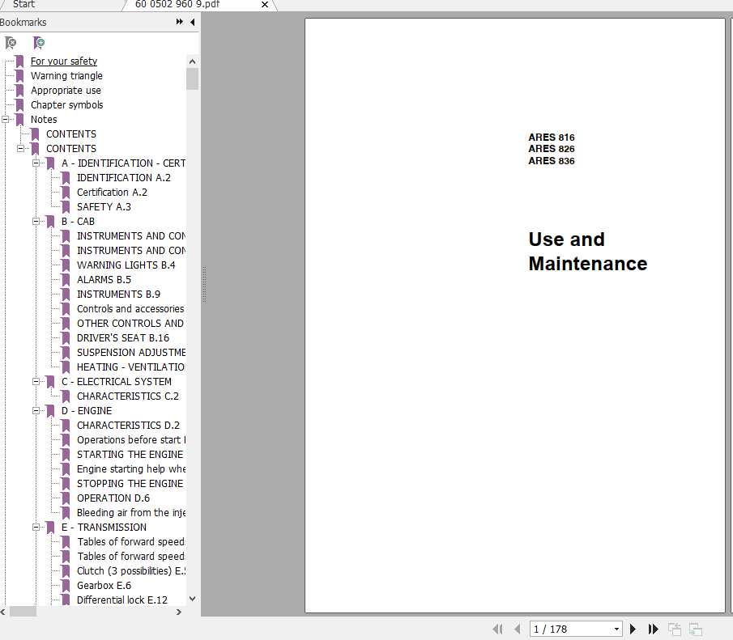This screenshot has height=640, width=733.
Task: Open the Warning triangle bookmark
Action: [x=66, y=76]
